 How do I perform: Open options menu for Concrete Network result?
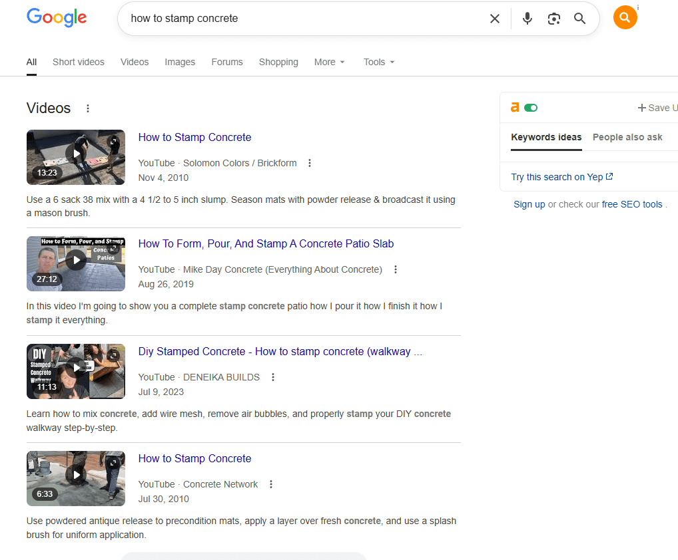[271, 484]
